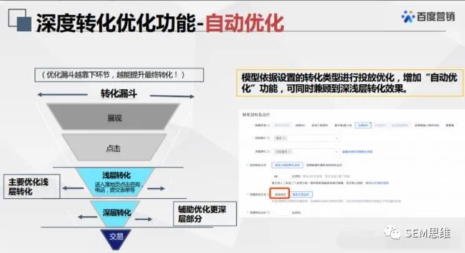Image resolution: width=465 pixels, height=253 pixels.
Task: Select the use data source bid option
Action: [324, 165]
